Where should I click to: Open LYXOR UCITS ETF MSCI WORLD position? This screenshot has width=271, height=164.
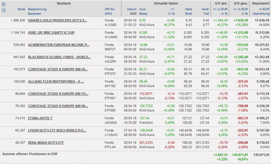57,130
